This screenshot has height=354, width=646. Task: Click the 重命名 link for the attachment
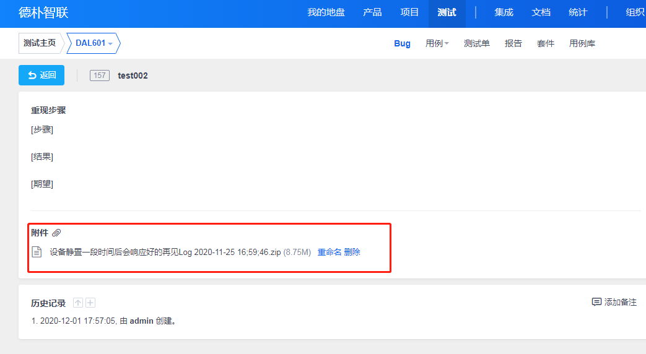329,252
